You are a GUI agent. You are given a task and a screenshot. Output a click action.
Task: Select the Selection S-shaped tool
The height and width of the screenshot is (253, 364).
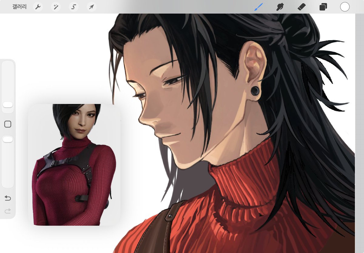[x=73, y=7]
